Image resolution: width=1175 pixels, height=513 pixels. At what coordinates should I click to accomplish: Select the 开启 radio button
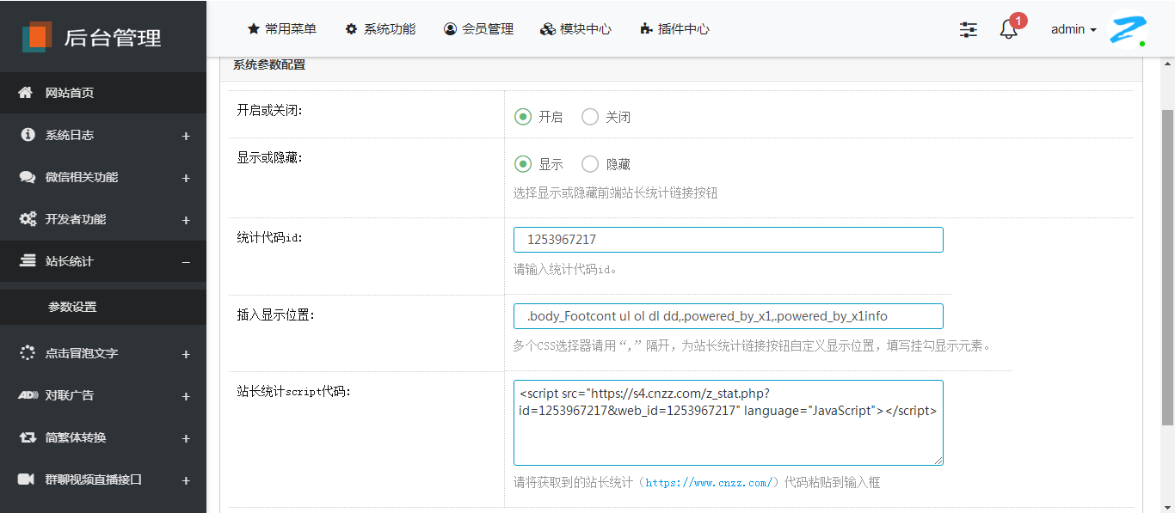tap(523, 117)
